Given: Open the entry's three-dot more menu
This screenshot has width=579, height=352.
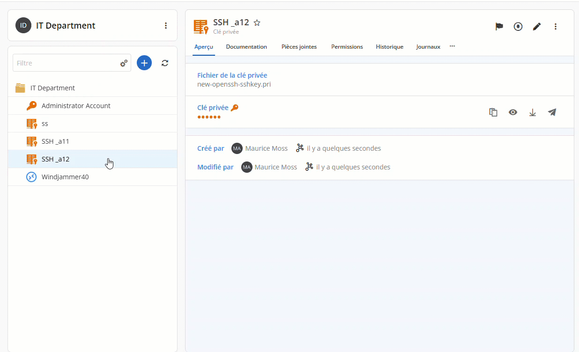Looking at the screenshot, I should 556,27.
